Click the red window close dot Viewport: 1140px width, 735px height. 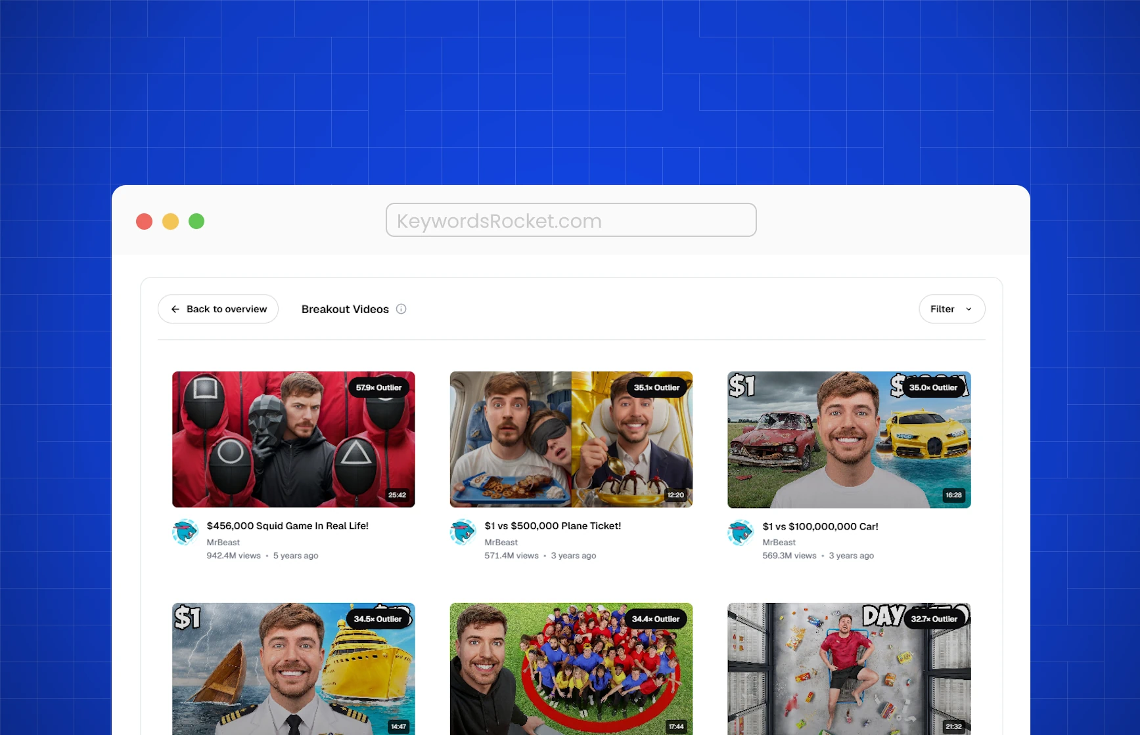click(x=144, y=221)
